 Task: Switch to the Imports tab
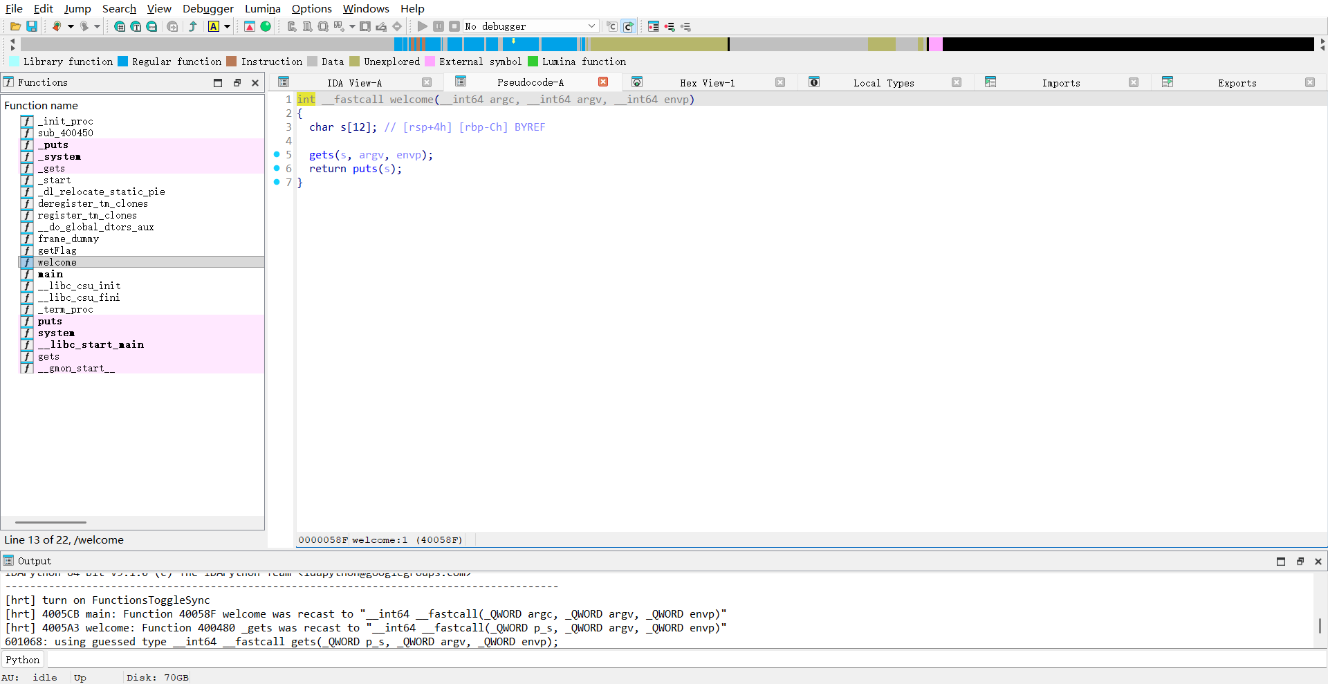(x=1060, y=82)
